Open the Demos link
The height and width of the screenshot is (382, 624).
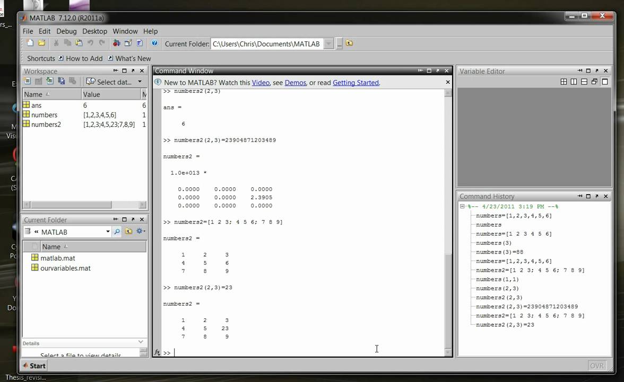[x=295, y=82]
